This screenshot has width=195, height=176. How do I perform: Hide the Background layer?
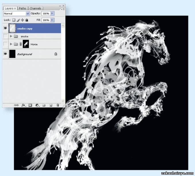click(5, 54)
